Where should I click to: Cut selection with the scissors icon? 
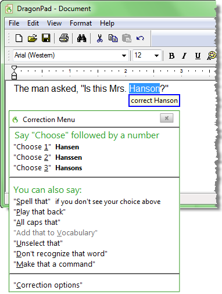99,38
